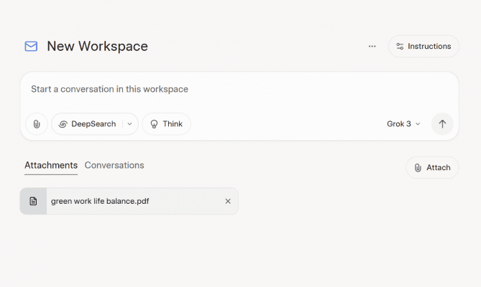Switch to the Conversations tab

pyautogui.click(x=114, y=165)
